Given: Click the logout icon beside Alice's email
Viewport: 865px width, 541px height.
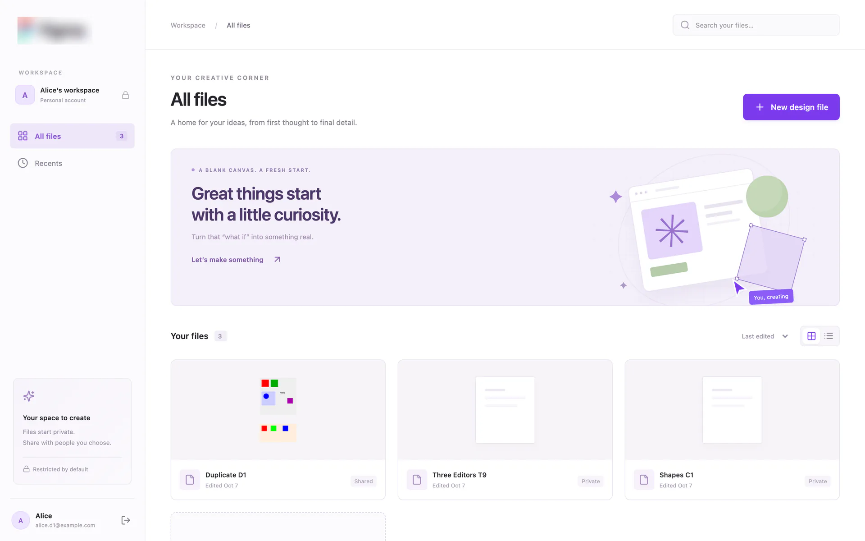Looking at the screenshot, I should coord(126,520).
